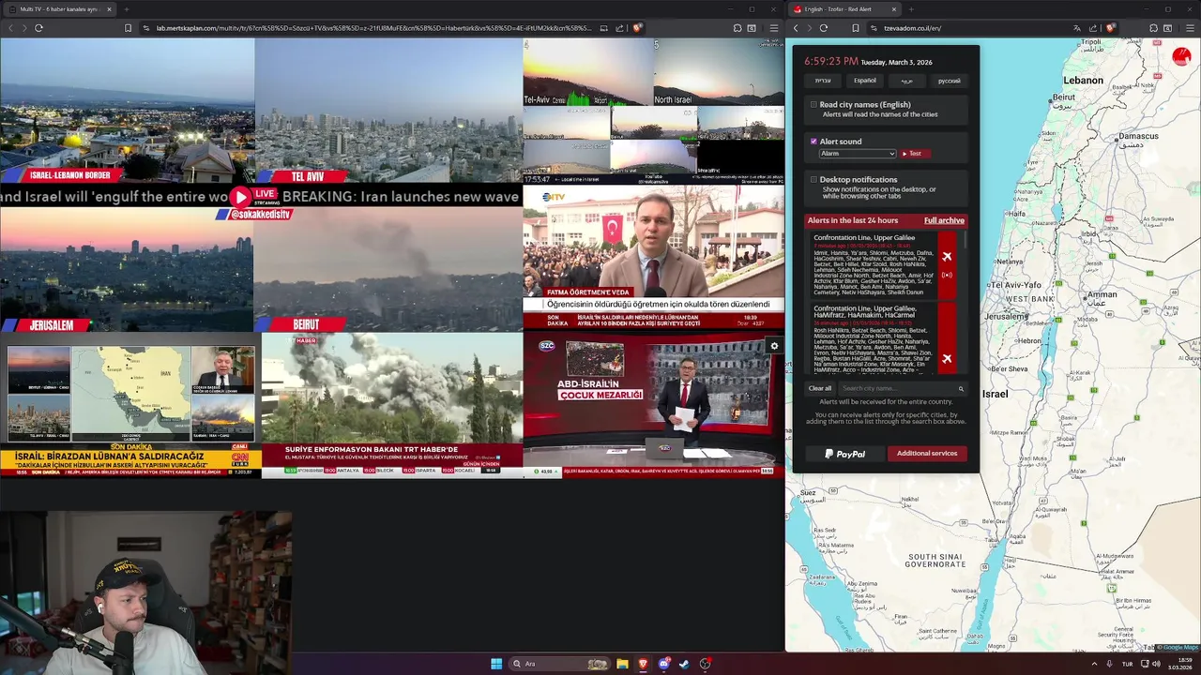1201x675 pixels.
Task: Open Brave browser from taskbar
Action: point(643,664)
